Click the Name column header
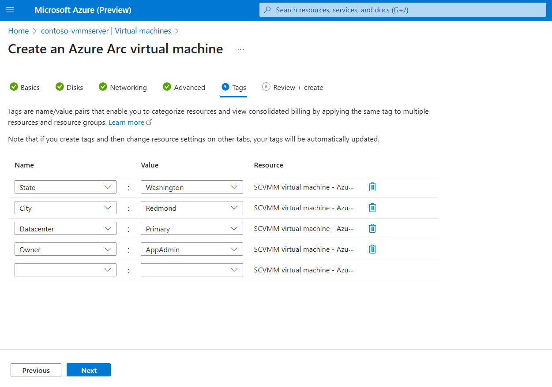 click(x=24, y=165)
